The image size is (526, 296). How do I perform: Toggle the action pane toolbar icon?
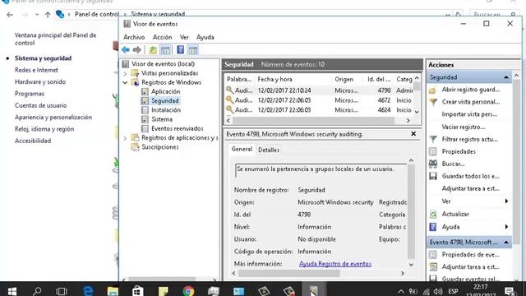[193, 50]
